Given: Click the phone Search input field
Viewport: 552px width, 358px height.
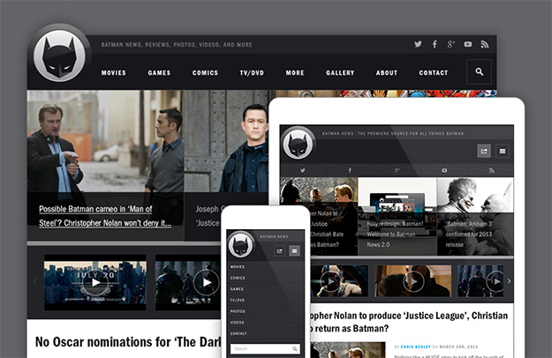Looking at the screenshot, I should [265, 349].
